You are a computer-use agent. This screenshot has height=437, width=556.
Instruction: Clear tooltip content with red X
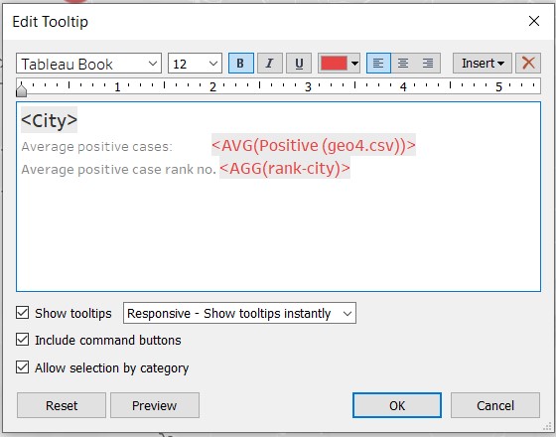[528, 64]
